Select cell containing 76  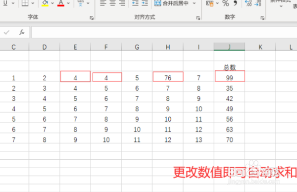[168, 76]
